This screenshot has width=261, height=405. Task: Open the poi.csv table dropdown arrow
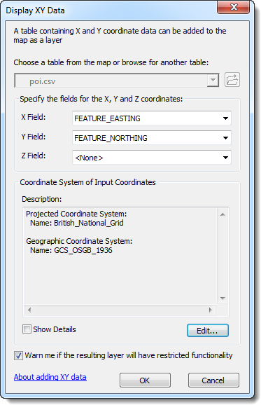213,81
